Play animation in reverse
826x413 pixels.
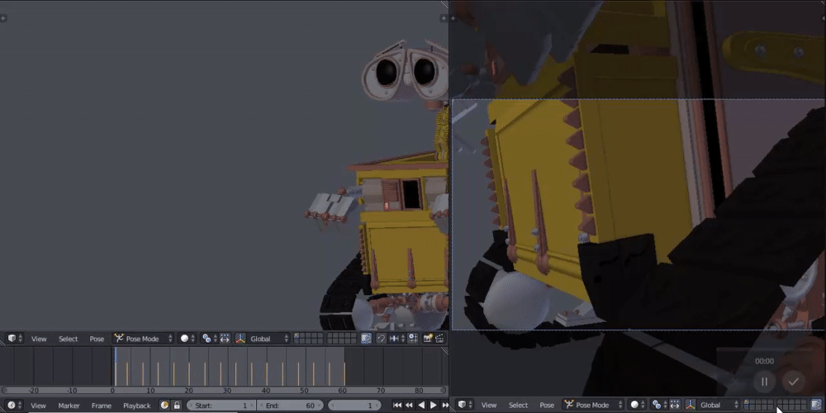coord(421,405)
